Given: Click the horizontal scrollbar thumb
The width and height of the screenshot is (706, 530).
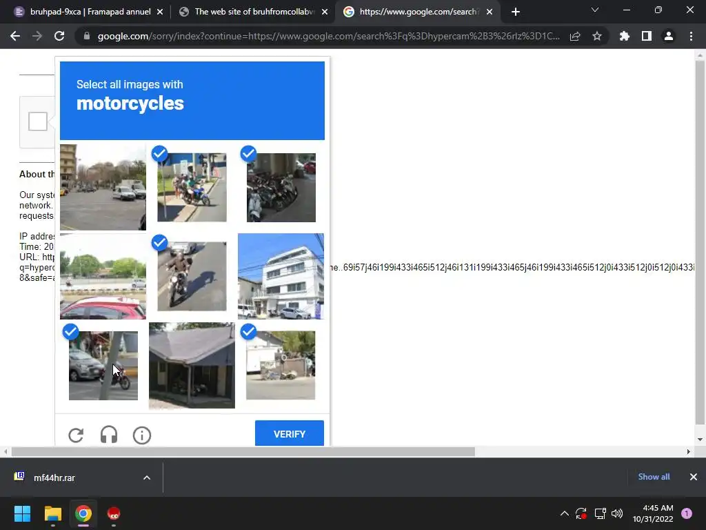Looking at the screenshot, I should pyautogui.click(x=243, y=451).
